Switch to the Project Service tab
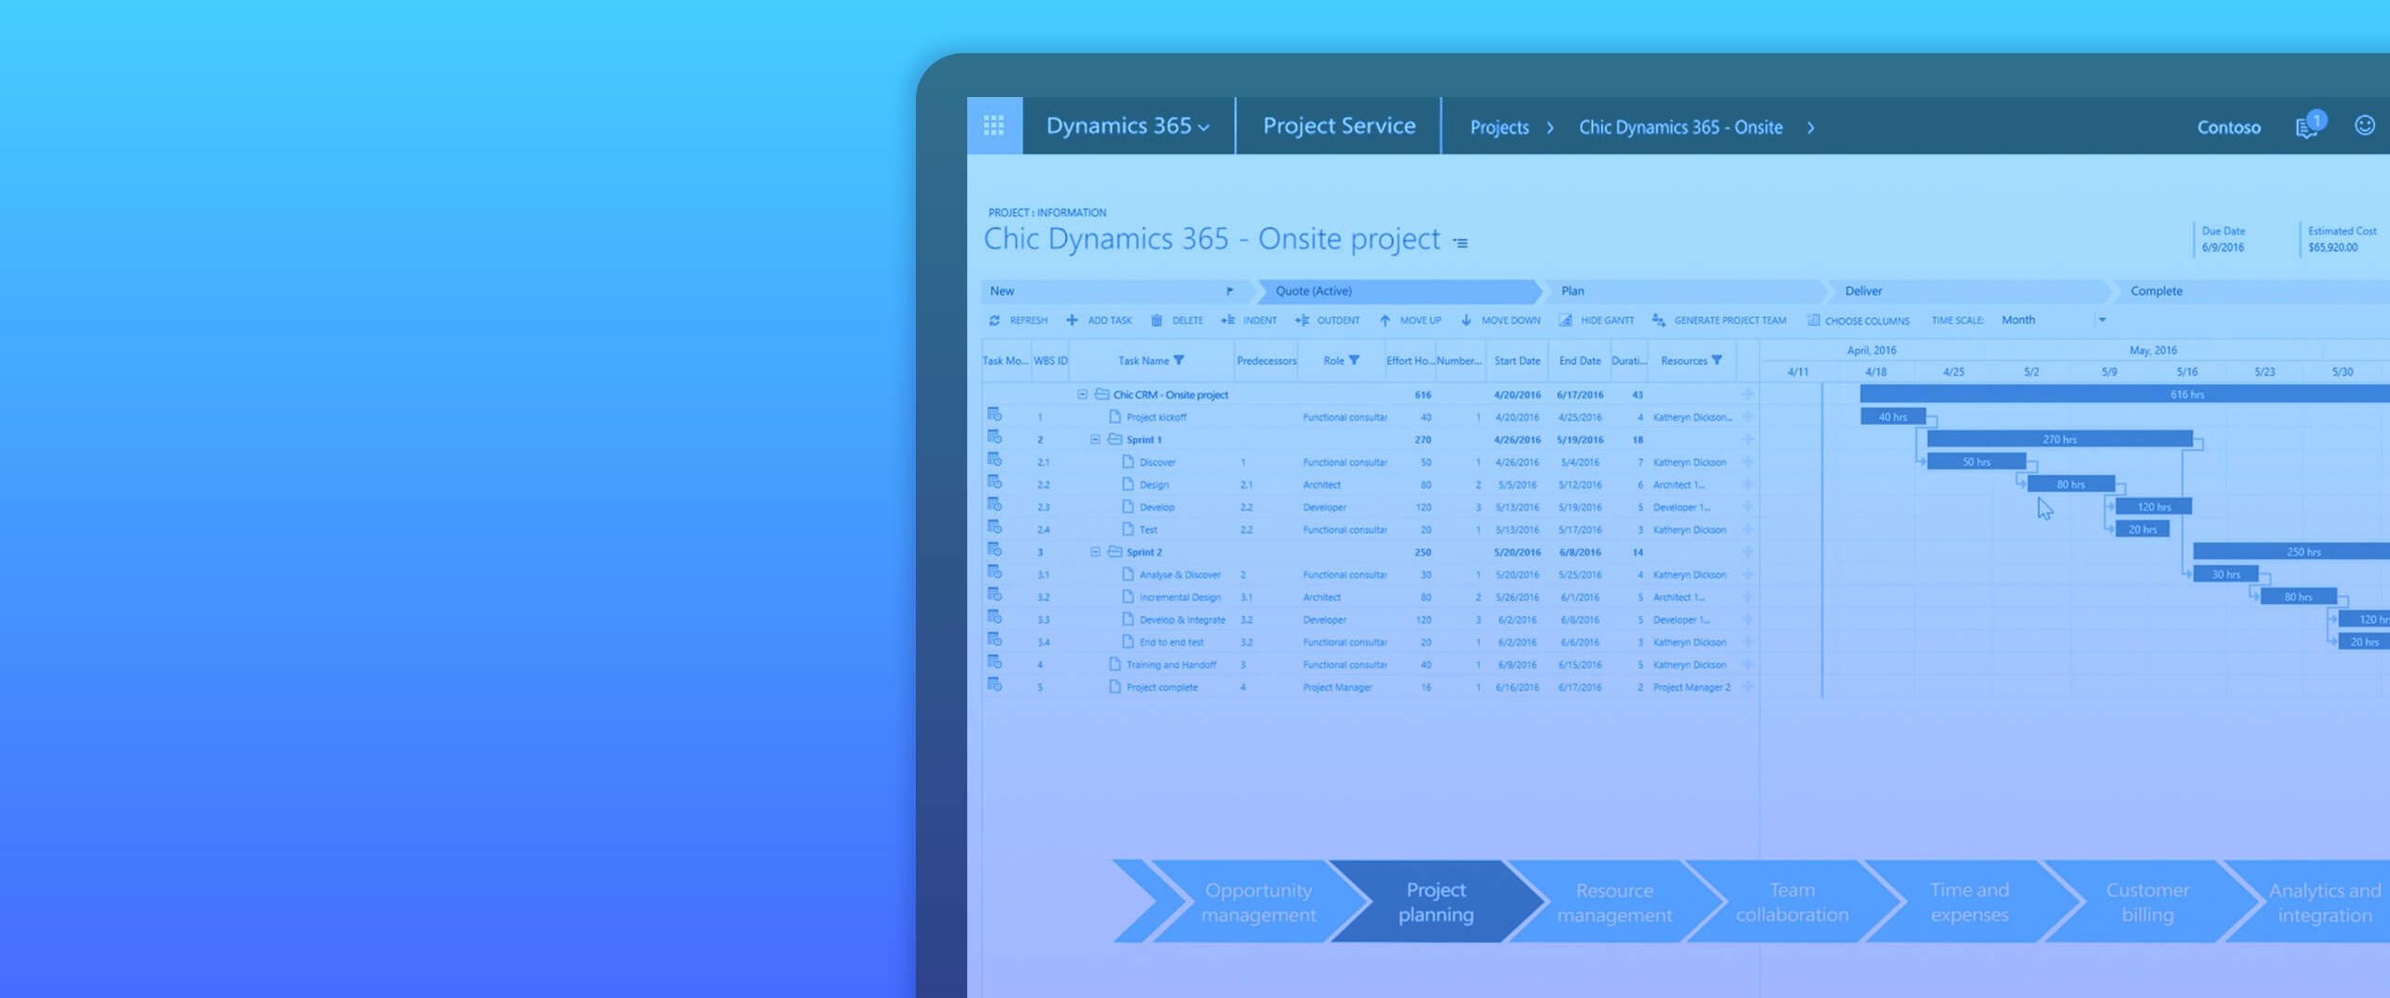This screenshot has height=998, width=2390. (x=1339, y=126)
